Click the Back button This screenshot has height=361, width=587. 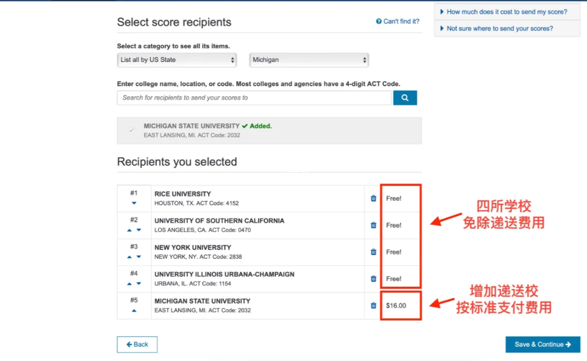tap(137, 344)
